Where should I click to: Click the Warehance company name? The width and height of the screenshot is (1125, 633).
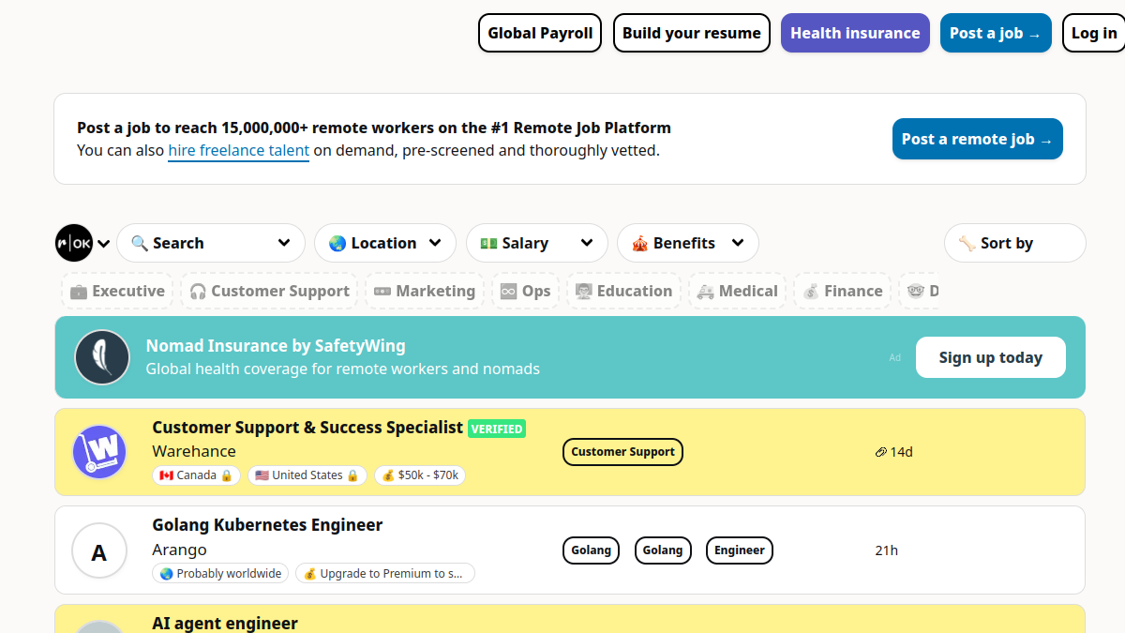point(194,451)
